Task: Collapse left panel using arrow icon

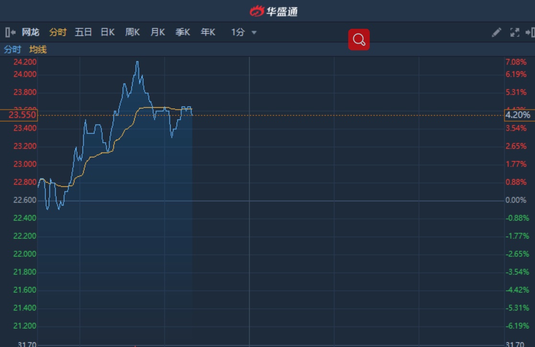Action: coord(10,33)
